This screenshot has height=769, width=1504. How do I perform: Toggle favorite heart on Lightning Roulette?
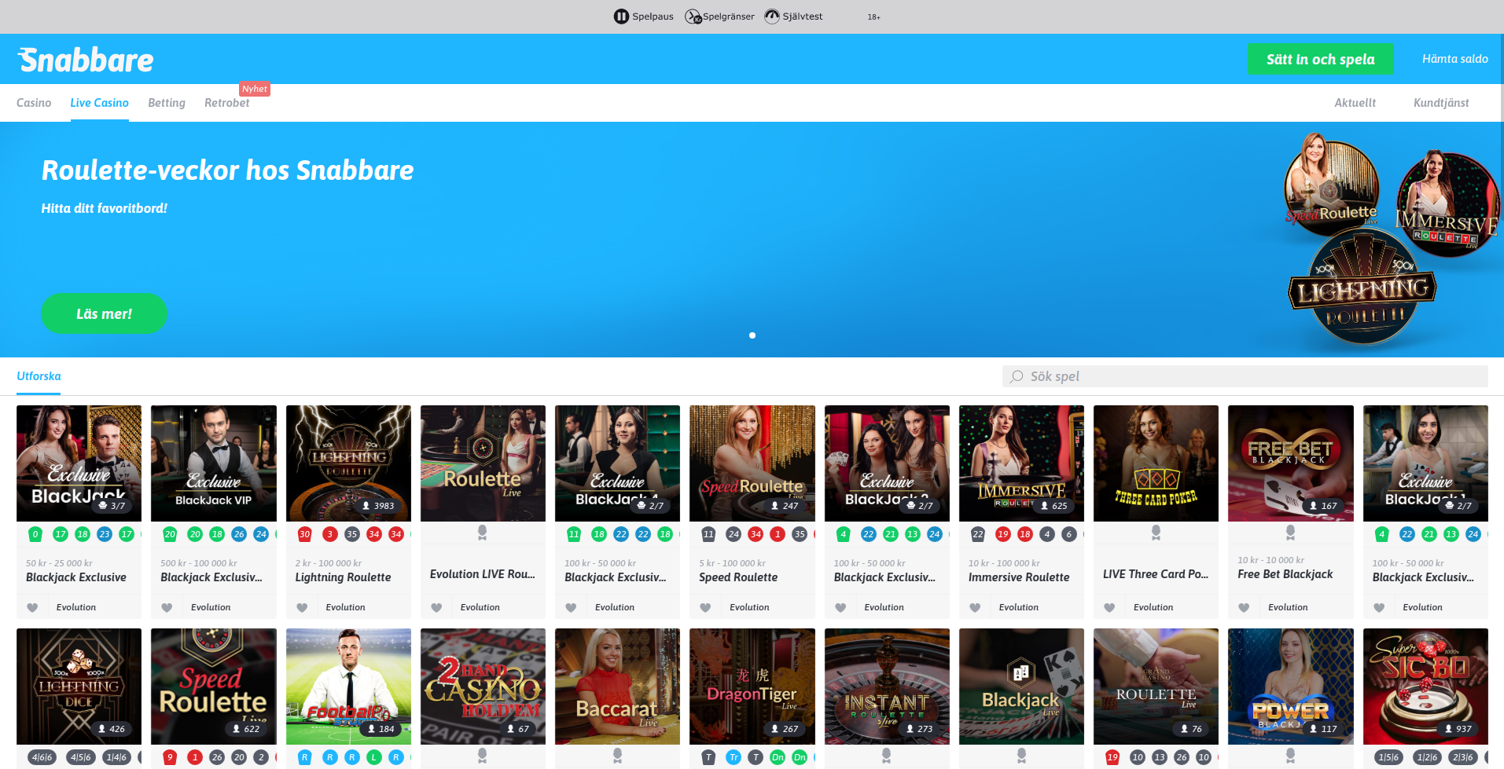(x=302, y=607)
